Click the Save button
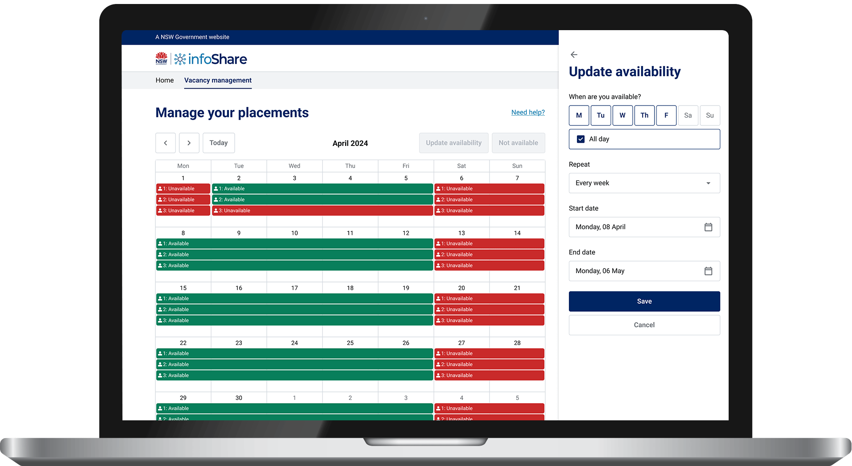The height and width of the screenshot is (466, 852). [x=644, y=302]
